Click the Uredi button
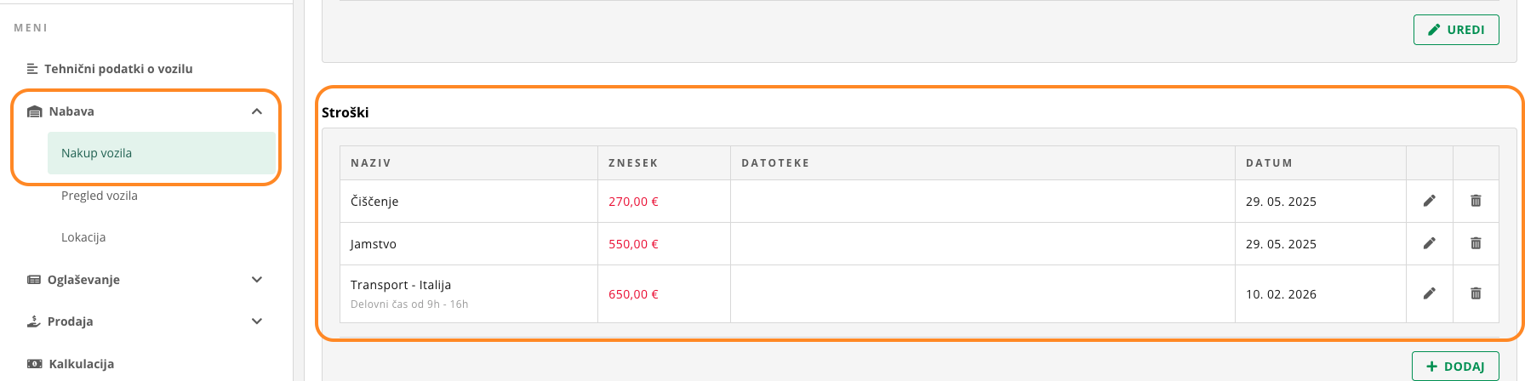The height and width of the screenshot is (381, 1525). [1456, 30]
